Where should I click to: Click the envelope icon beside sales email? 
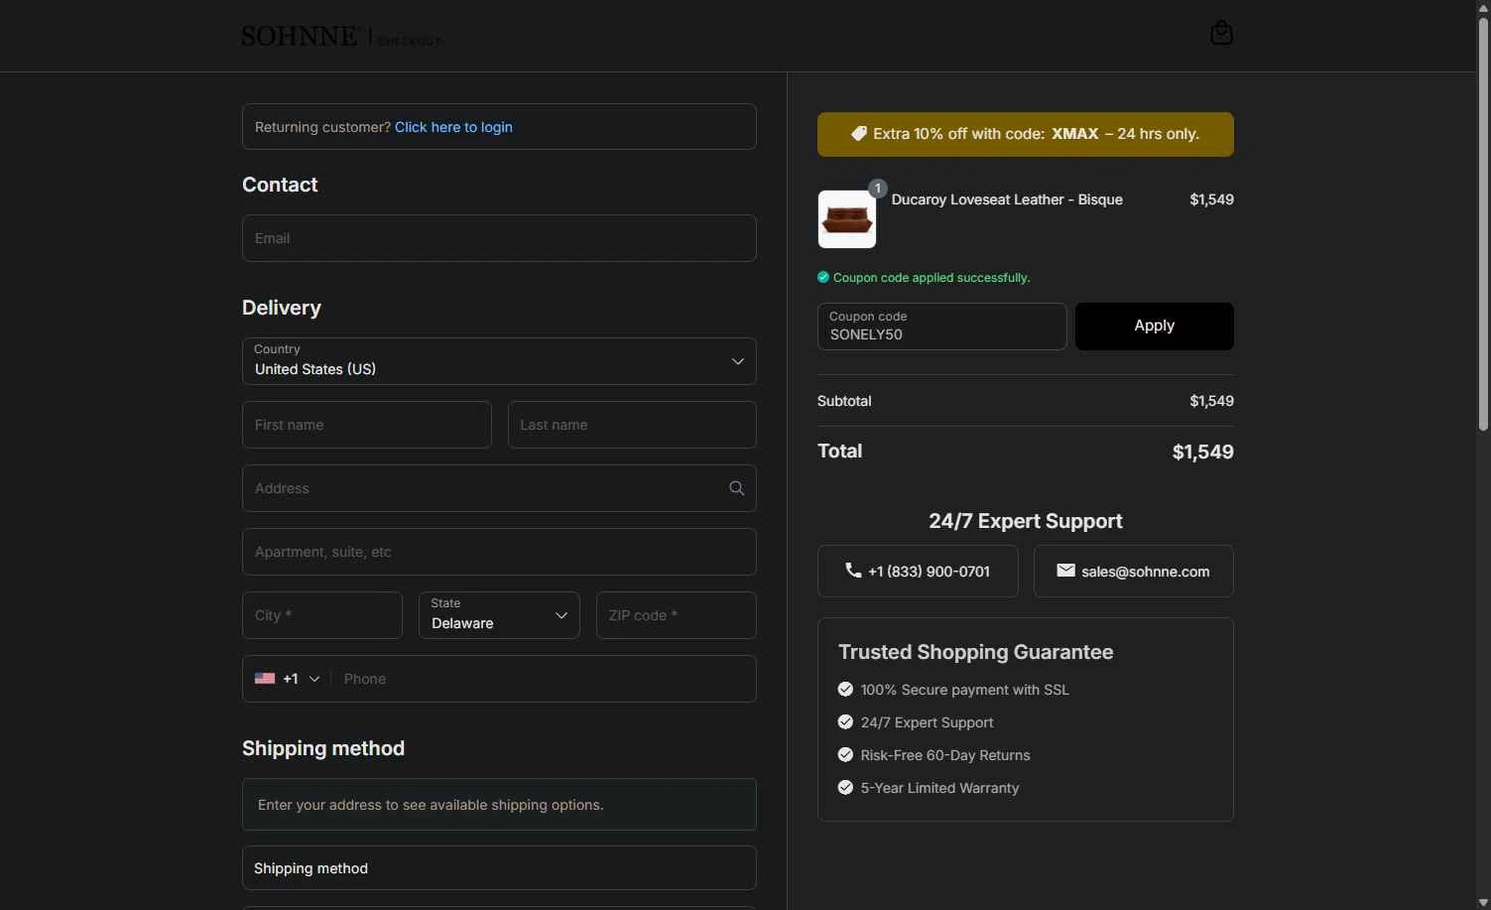[x=1065, y=571]
